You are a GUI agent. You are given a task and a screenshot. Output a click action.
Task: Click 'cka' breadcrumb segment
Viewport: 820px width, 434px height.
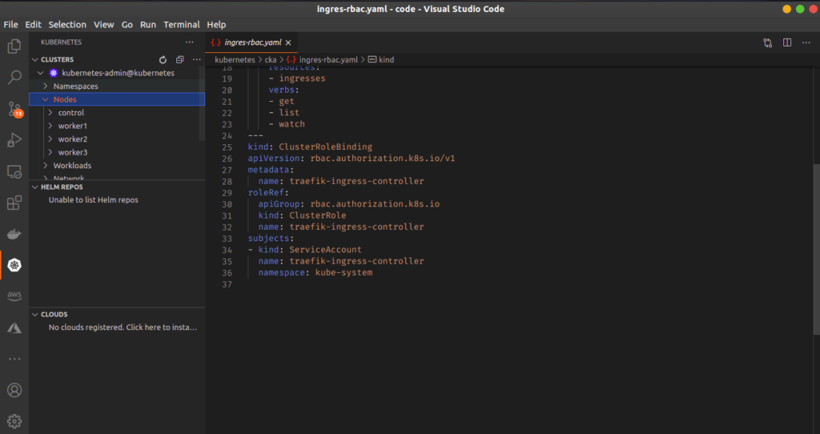271,60
